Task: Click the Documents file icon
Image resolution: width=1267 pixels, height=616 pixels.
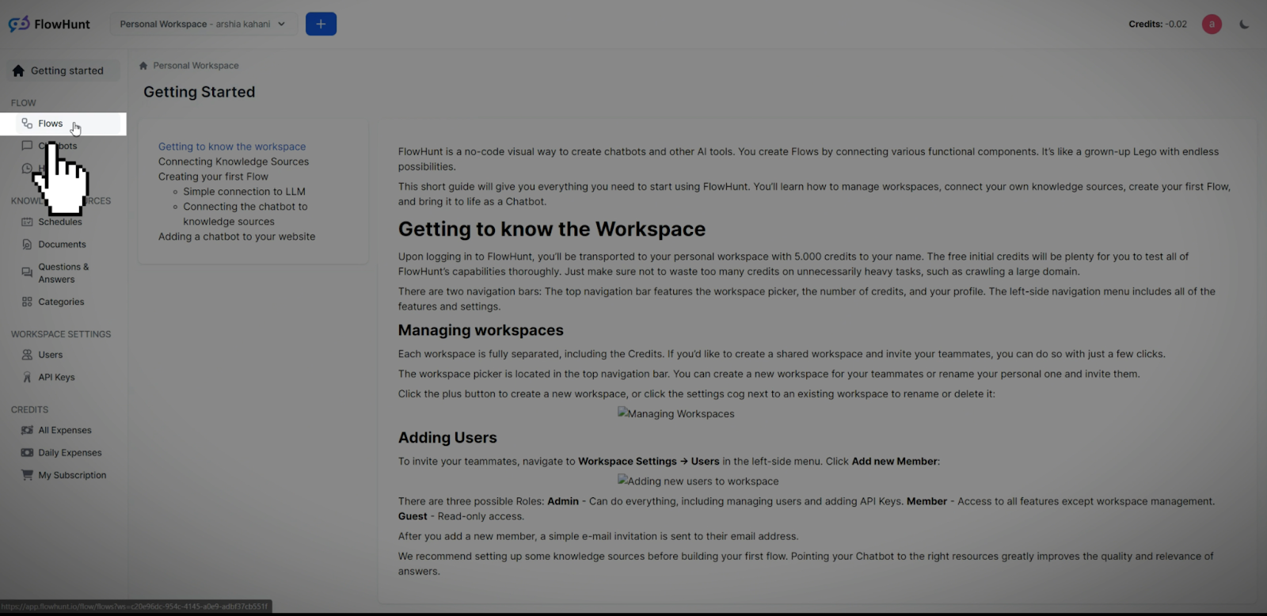Action: coord(27,245)
